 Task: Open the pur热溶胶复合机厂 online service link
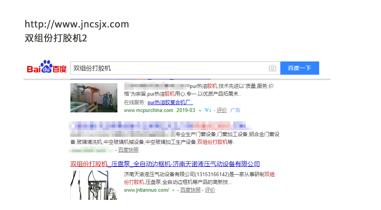click(170, 102)
